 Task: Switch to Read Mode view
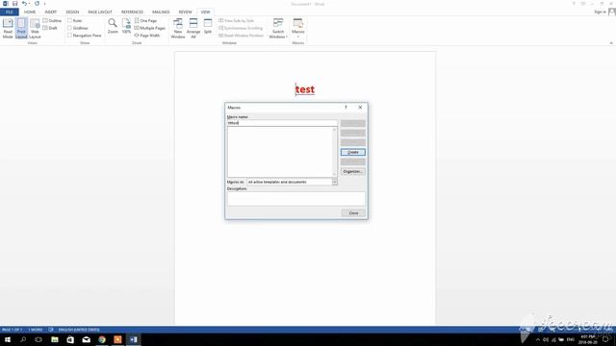pyautogui.click(x=8, y=29)
